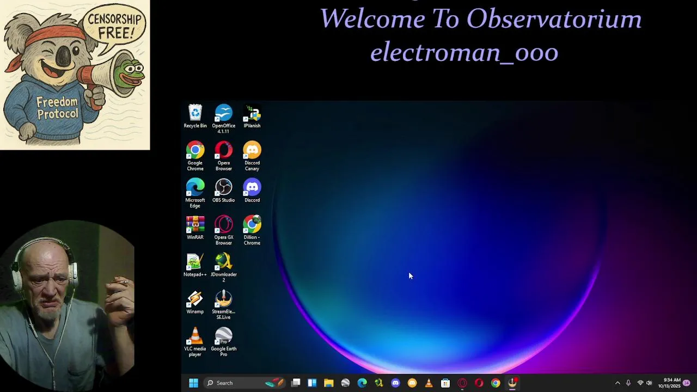Launch OpenOffice 4.1.11 from desktop
Viewport: 697px width, 392px height.
pos(223,119)
